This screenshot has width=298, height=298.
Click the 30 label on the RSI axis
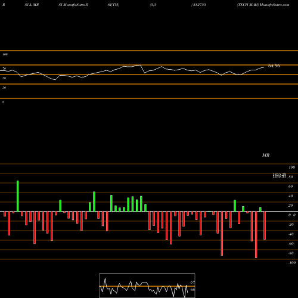click(4, 88)
